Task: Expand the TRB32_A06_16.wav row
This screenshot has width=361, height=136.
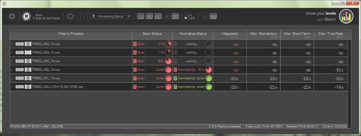Action: 12,70
